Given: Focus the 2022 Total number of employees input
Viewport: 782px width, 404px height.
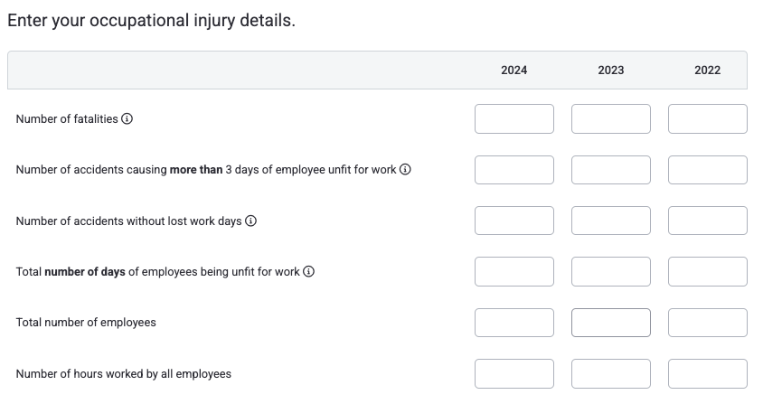Looking at the screenshot, I should [708, 322].
